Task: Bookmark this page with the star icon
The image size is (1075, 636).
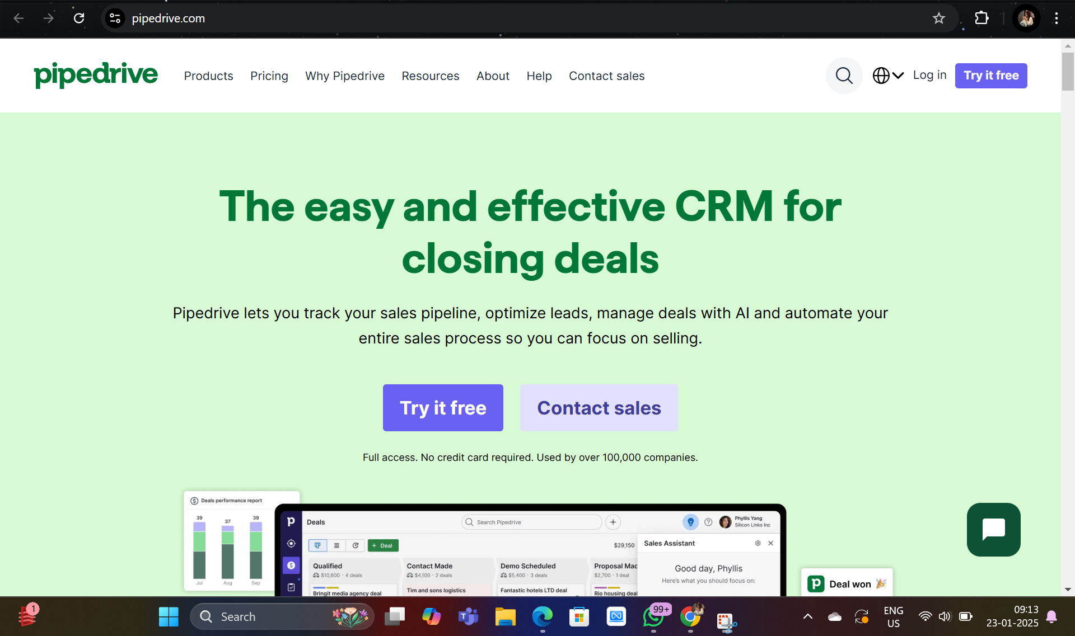Action: 938,18
